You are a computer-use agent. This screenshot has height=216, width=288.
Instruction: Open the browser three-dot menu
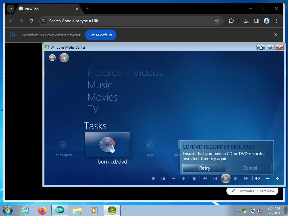(277, 21)
